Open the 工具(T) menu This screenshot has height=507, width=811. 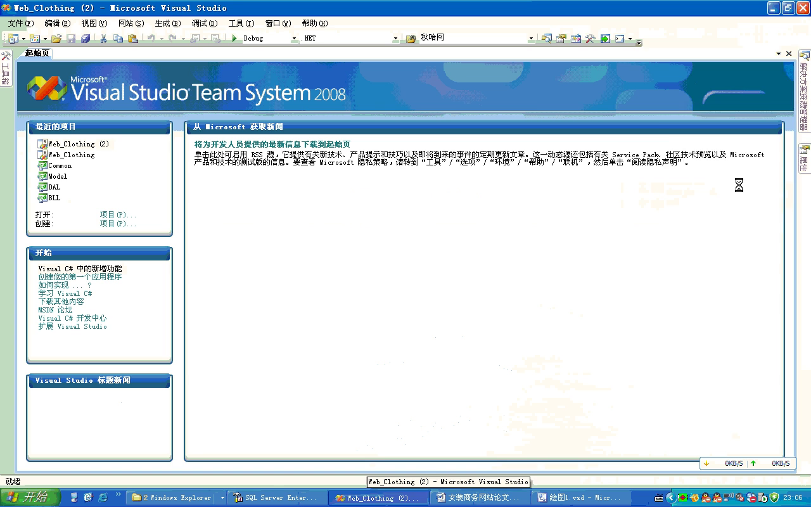tap(241, 23)
